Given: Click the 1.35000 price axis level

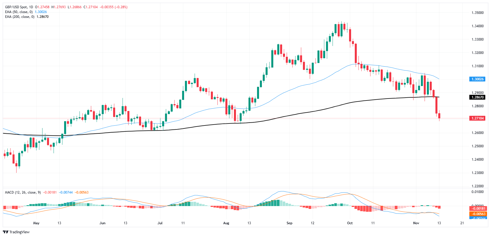Looking at the screenshot, I should [x=477, y=13].
